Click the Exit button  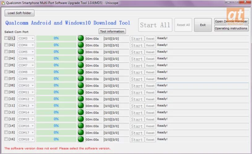(x=203, y=25)
